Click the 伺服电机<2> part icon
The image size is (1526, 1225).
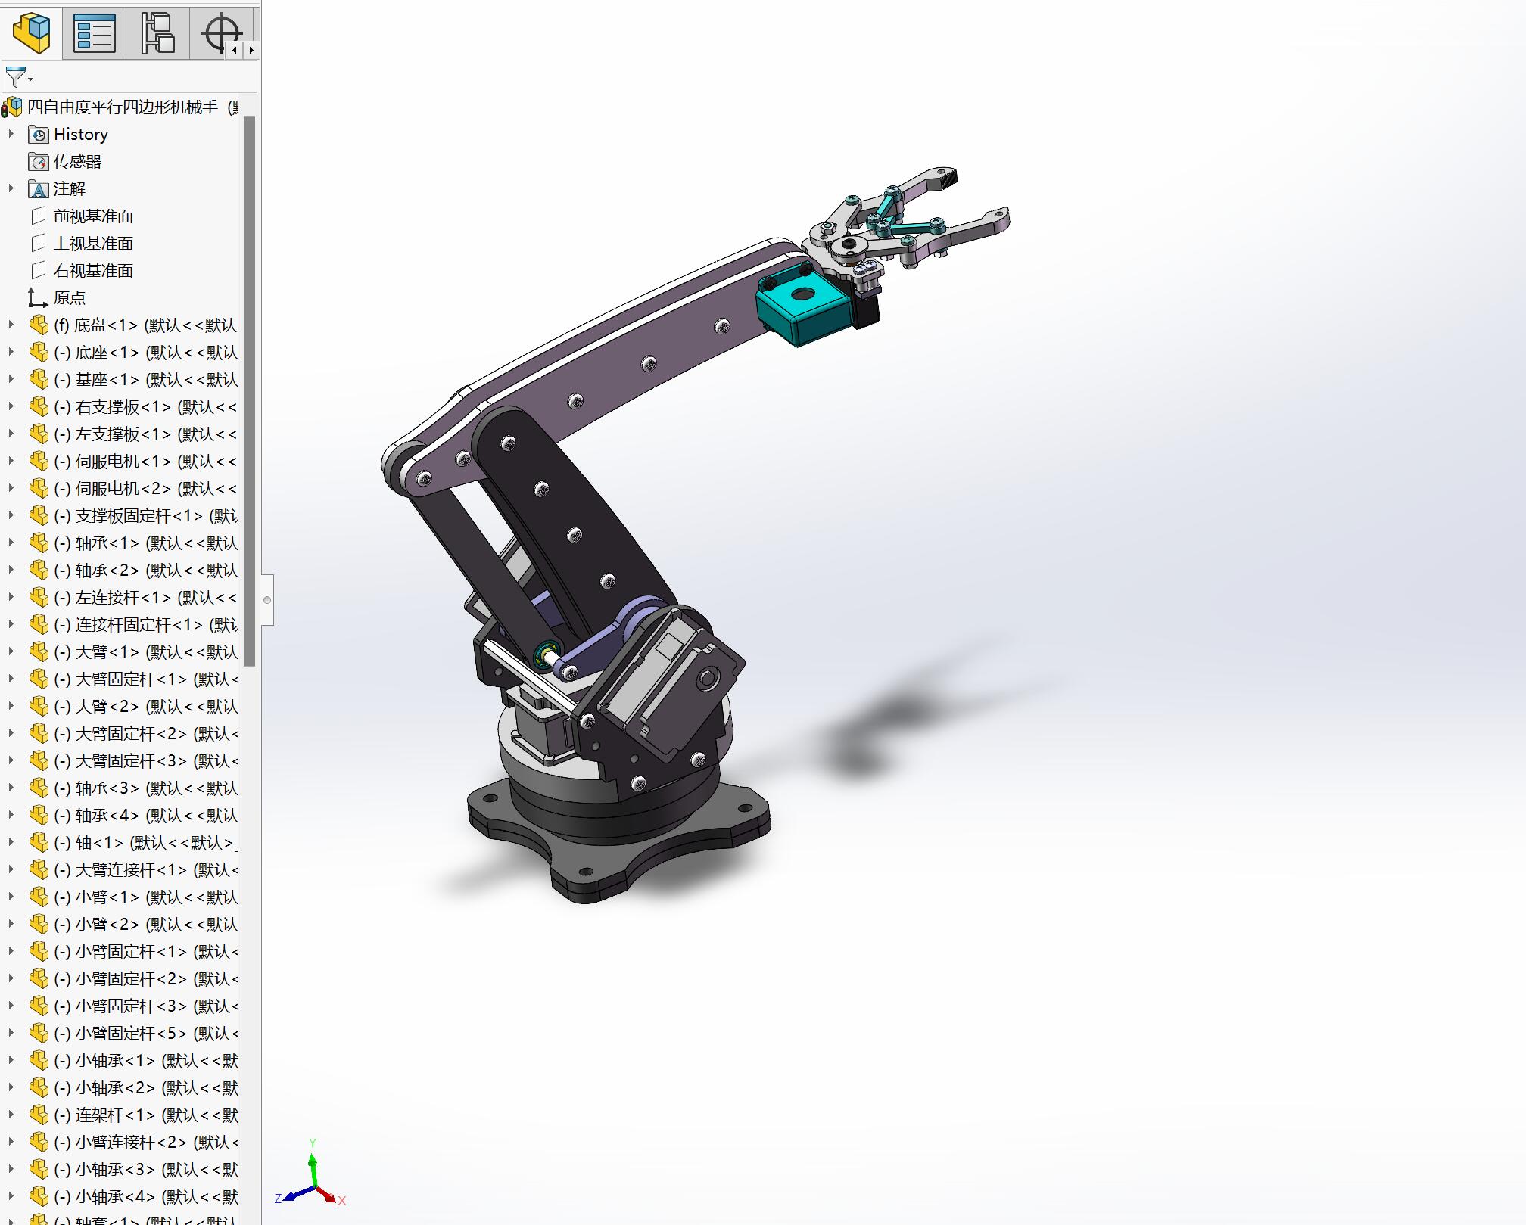click(39, 489)
